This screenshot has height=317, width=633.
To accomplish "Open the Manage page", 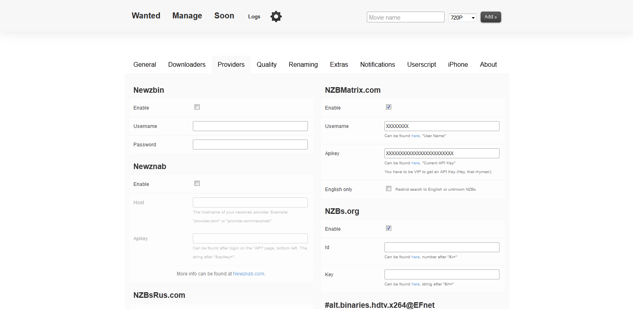I will point(187,16).
